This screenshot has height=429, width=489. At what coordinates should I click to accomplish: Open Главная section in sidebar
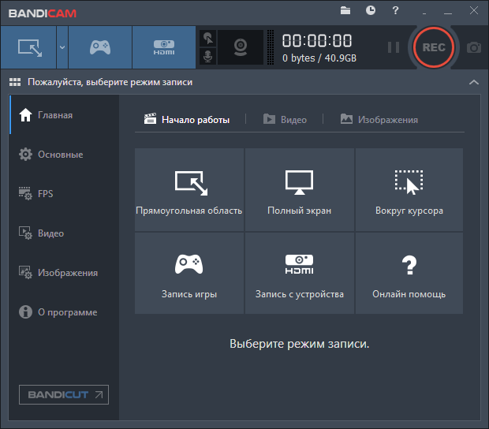coord(64,115)
